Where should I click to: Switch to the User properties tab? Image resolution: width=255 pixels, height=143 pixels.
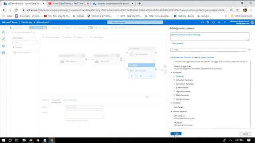pyautogui.click(x=70, y=100)
